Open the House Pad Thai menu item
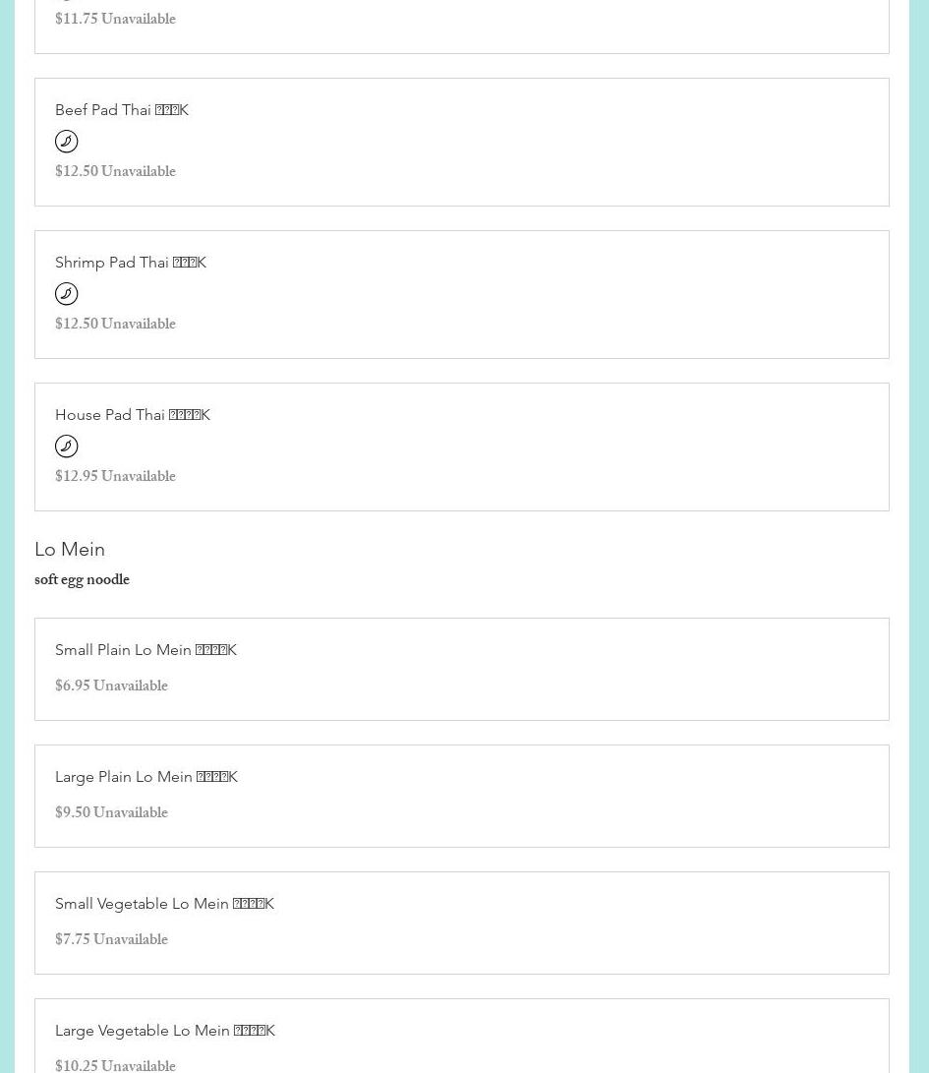This screenshot has height=1073, width=929. (462, 447)
